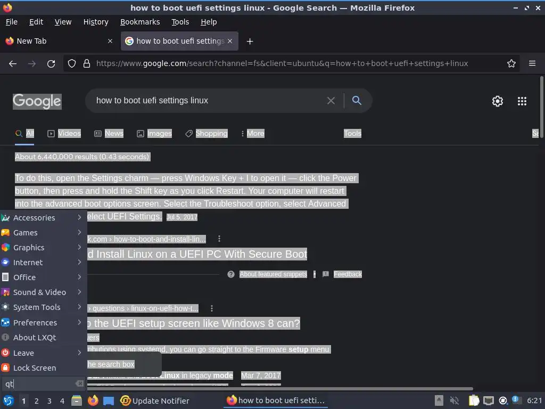Viewport: 545px width, 409px height.
Task: Open the File menu
Action: [x=12, y=22]
